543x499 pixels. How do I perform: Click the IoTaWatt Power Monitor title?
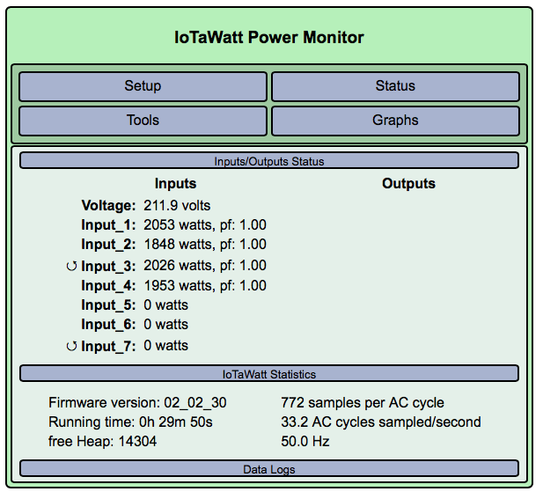269,37
